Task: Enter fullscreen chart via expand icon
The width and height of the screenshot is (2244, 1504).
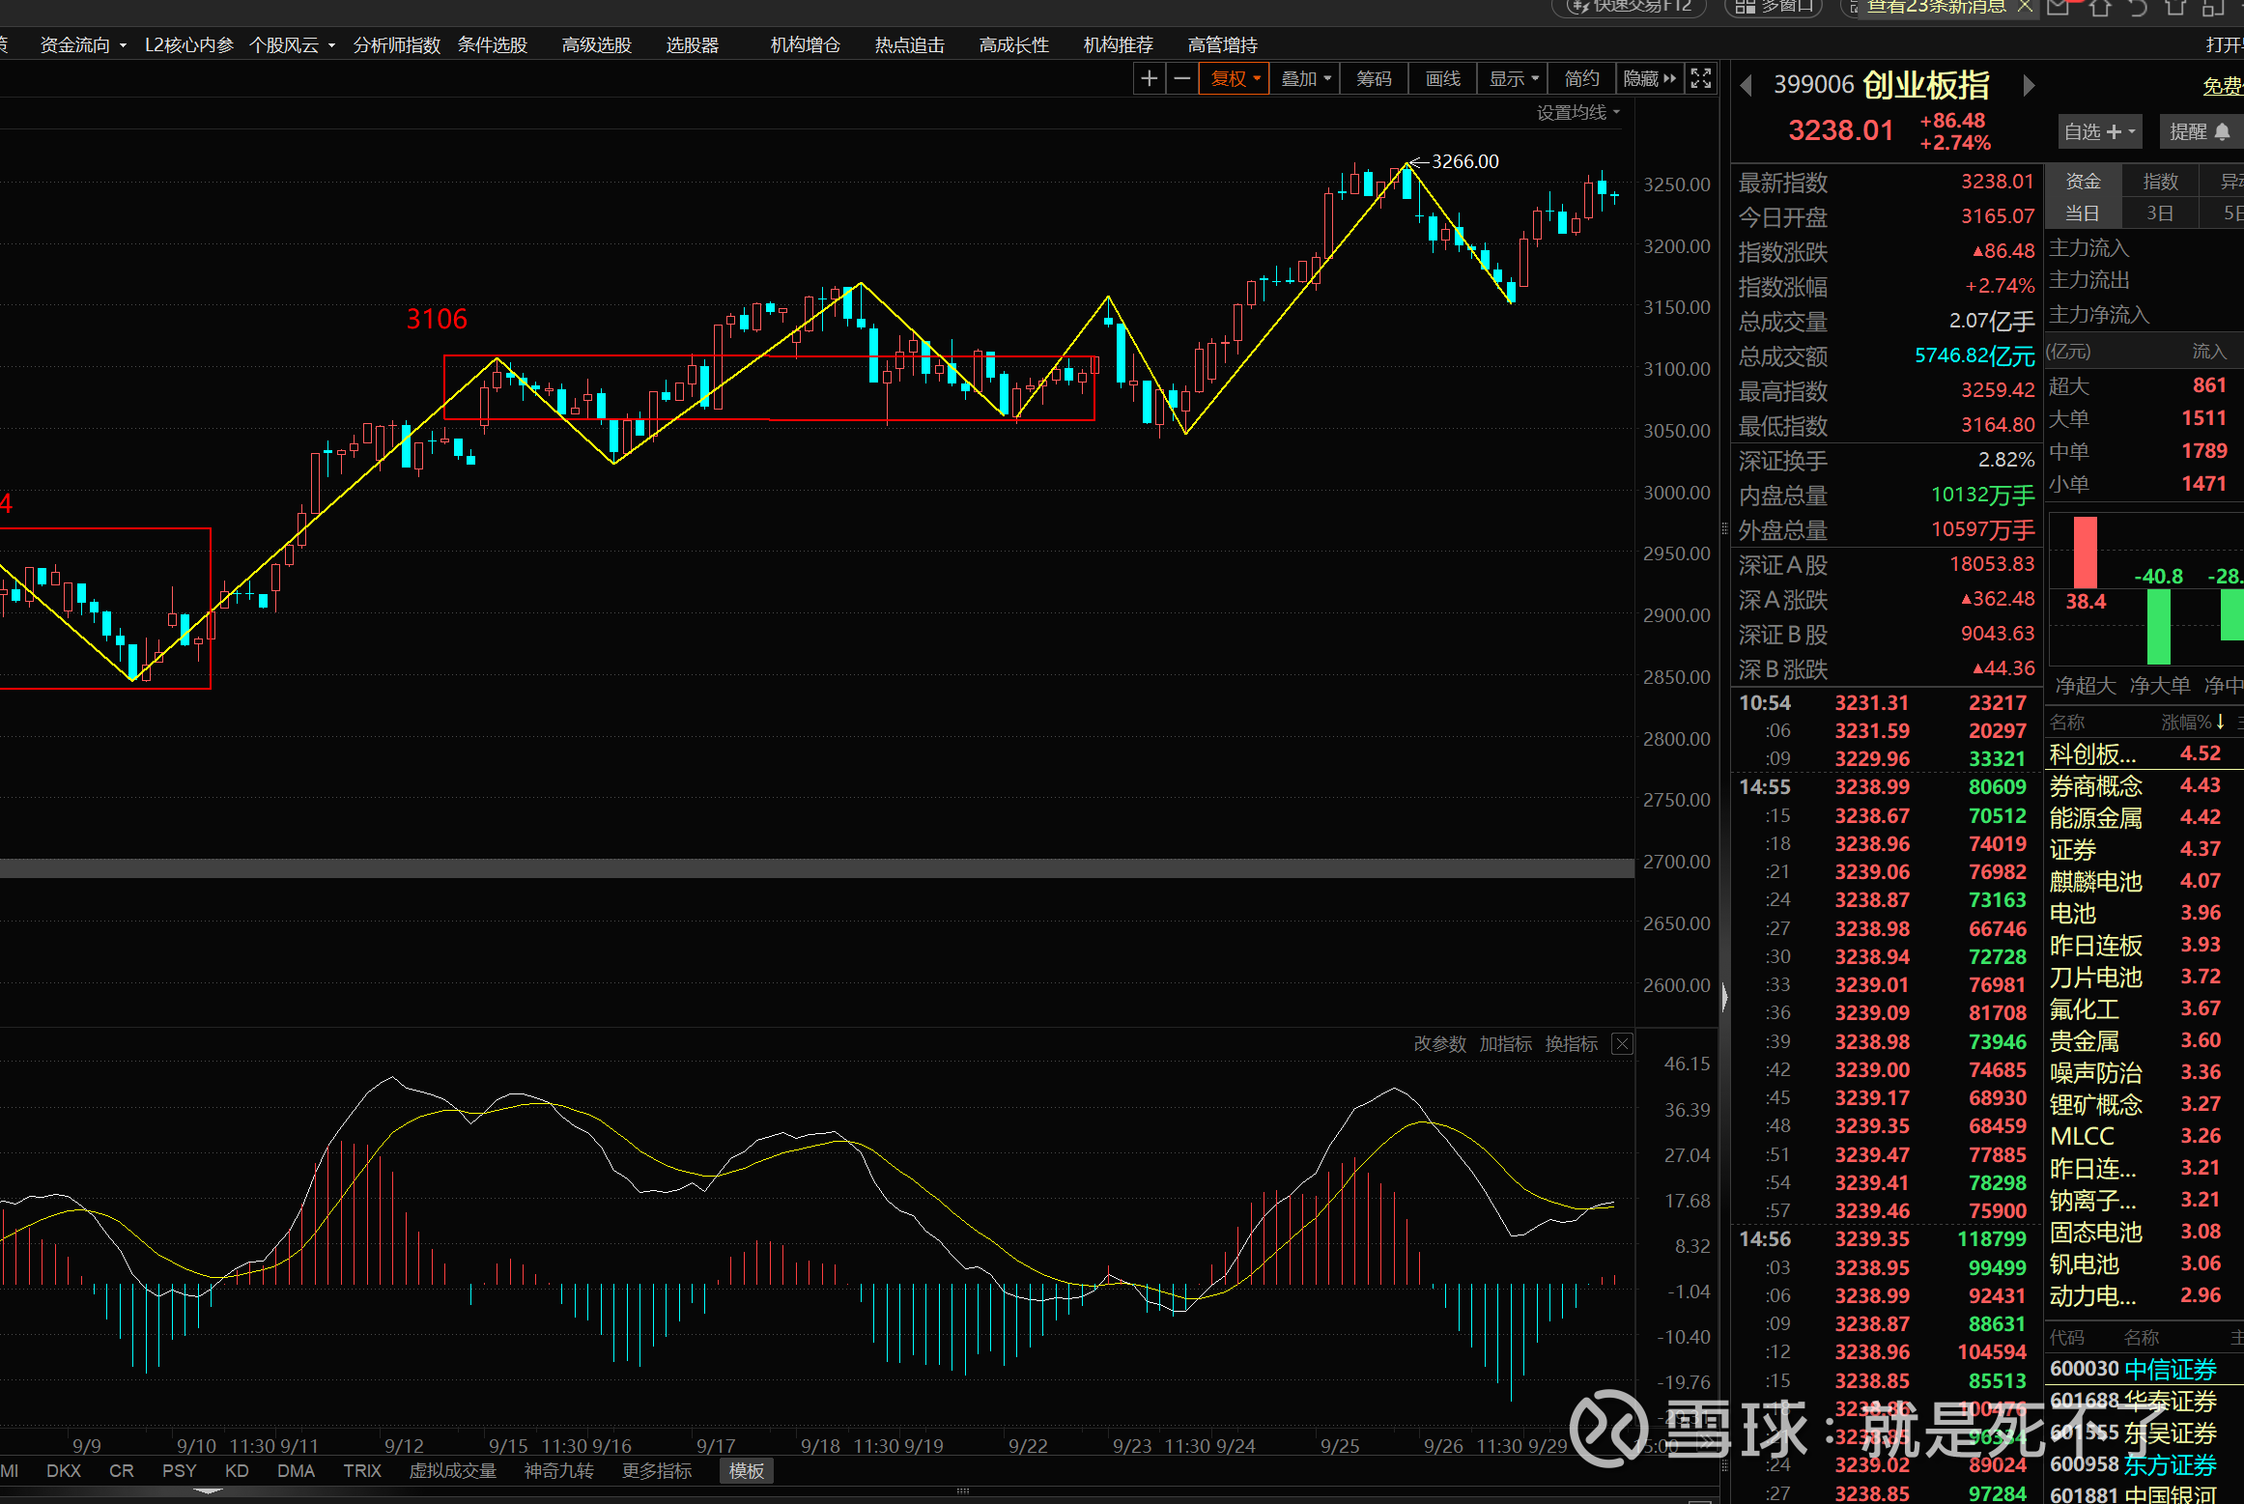Action: (1701, 79)
